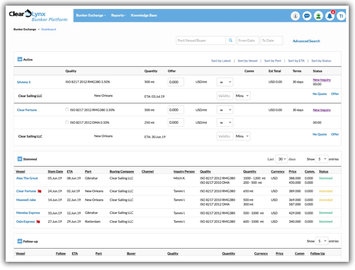Screen dimensions: 355x270
Task: Open Mins dropdown for Clear Fortune inquiry
Action: coord(242,136)
